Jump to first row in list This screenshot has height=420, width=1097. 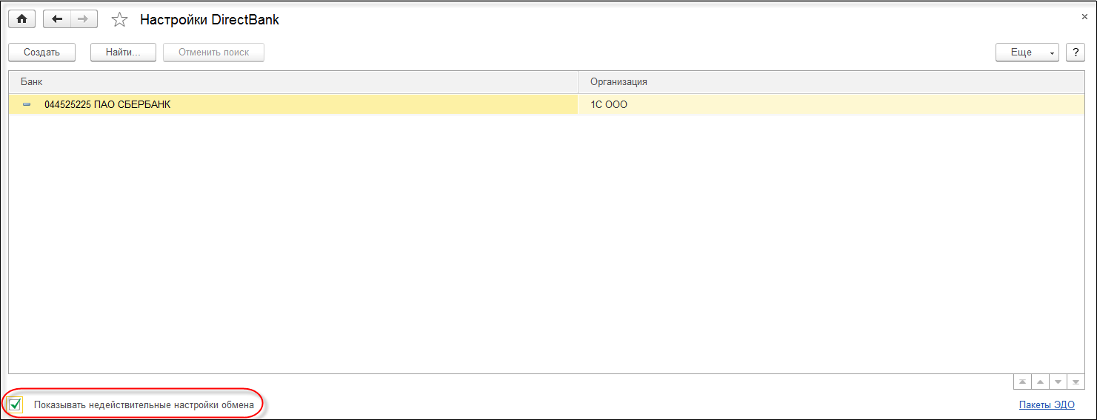coord(1022,382)
